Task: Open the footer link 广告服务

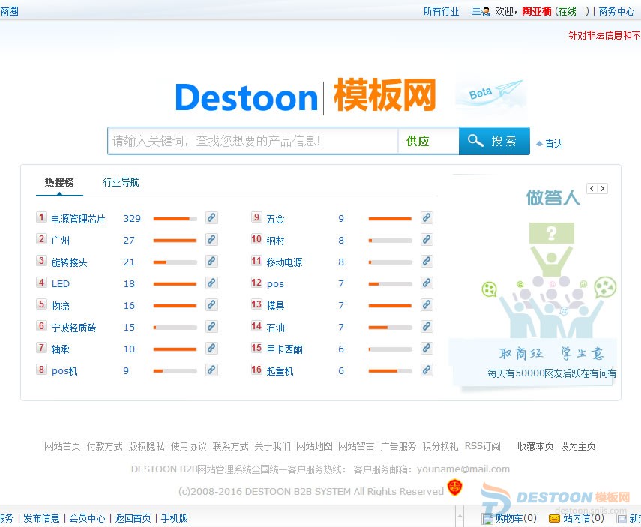Action: (398, 446)
